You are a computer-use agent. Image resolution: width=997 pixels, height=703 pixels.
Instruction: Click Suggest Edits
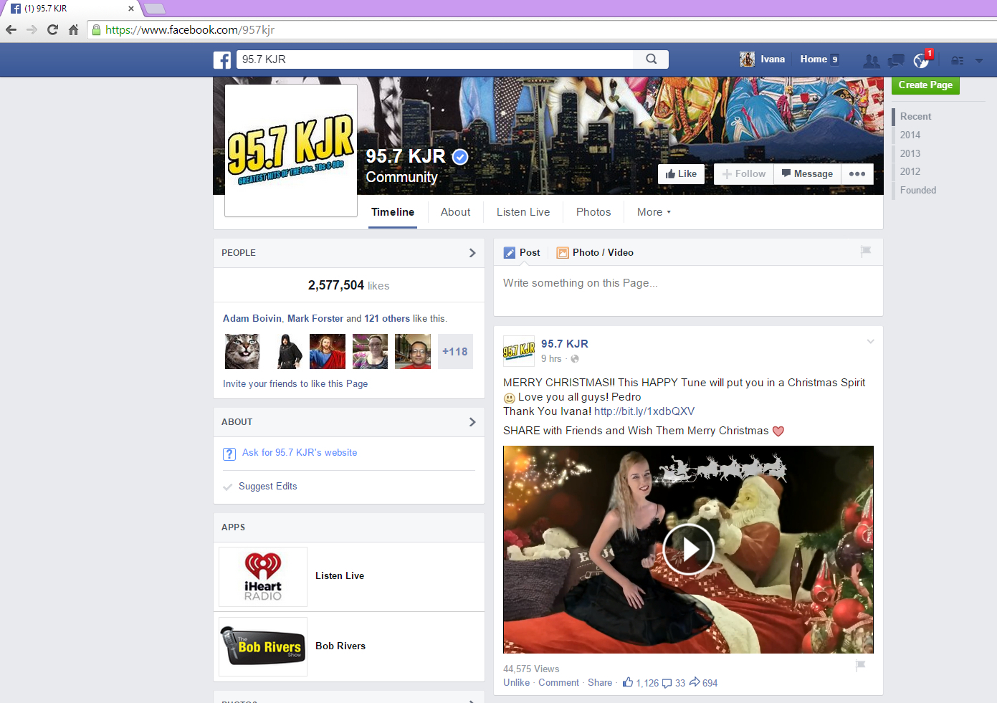(x=267, y=486)
